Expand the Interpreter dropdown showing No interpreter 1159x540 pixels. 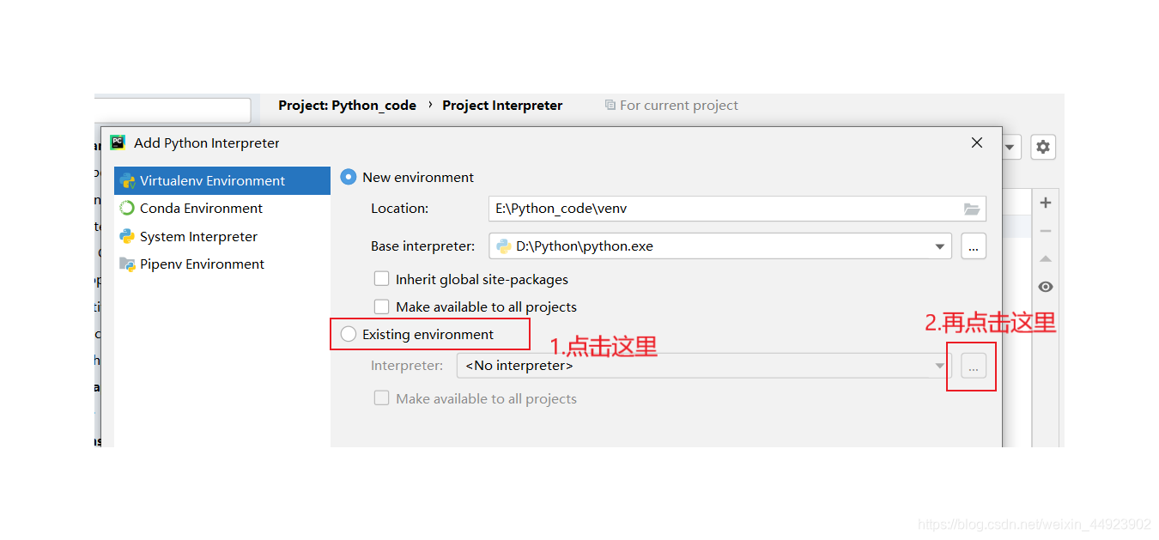pos(940,366)
